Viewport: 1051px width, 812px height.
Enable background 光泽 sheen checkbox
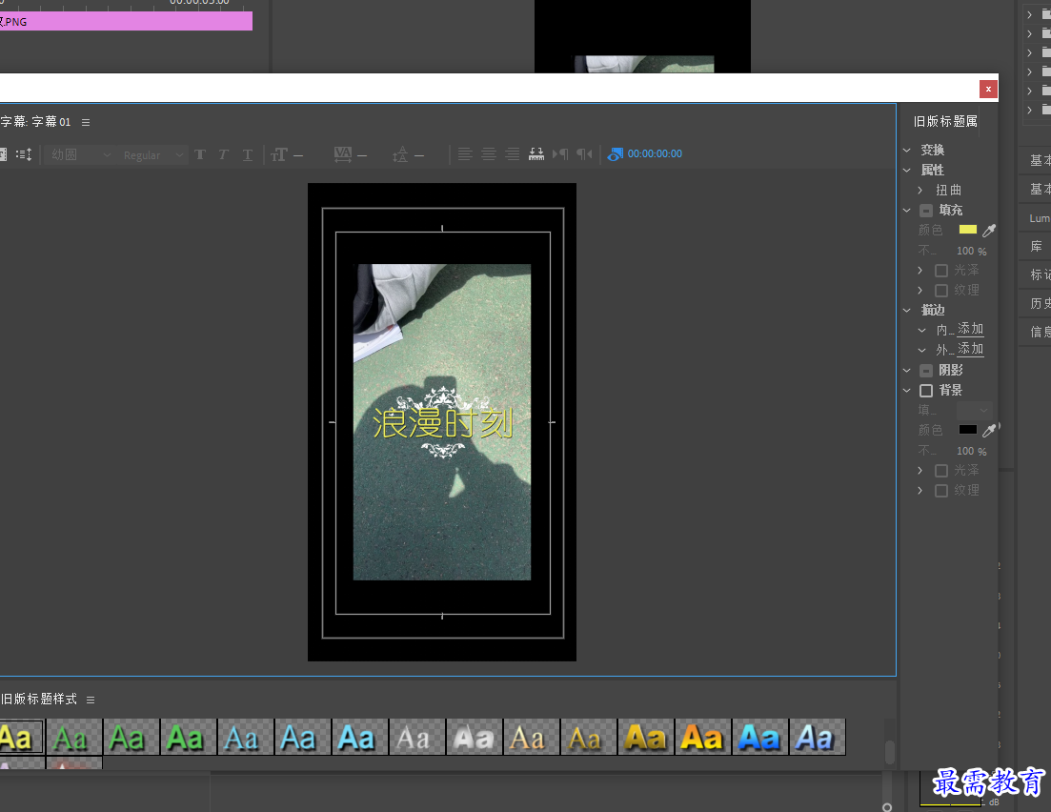pyautogui.click(x=941, y=471)
